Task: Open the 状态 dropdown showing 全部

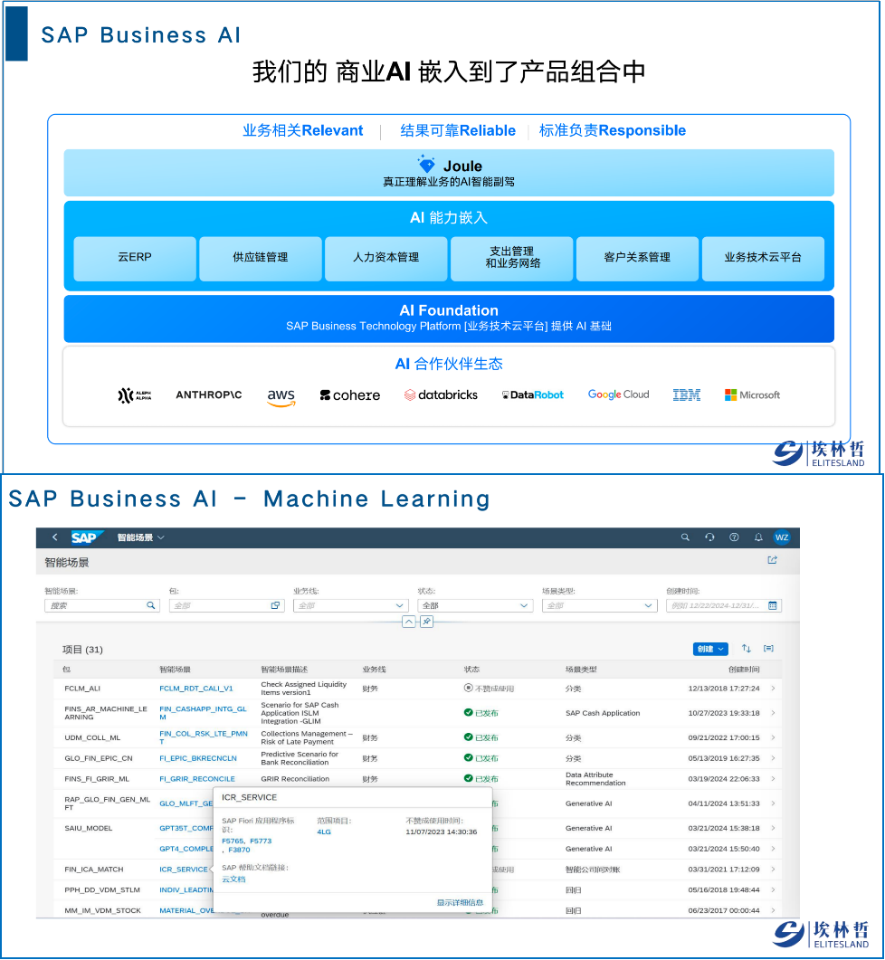Action: [x=523, y=606]
